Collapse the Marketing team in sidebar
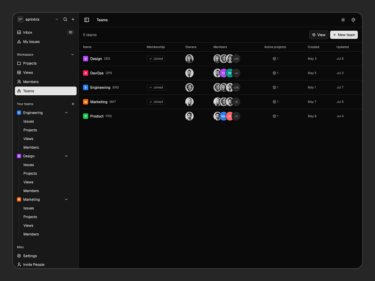This screenshot has height=281, width=375. coord(66,199)
